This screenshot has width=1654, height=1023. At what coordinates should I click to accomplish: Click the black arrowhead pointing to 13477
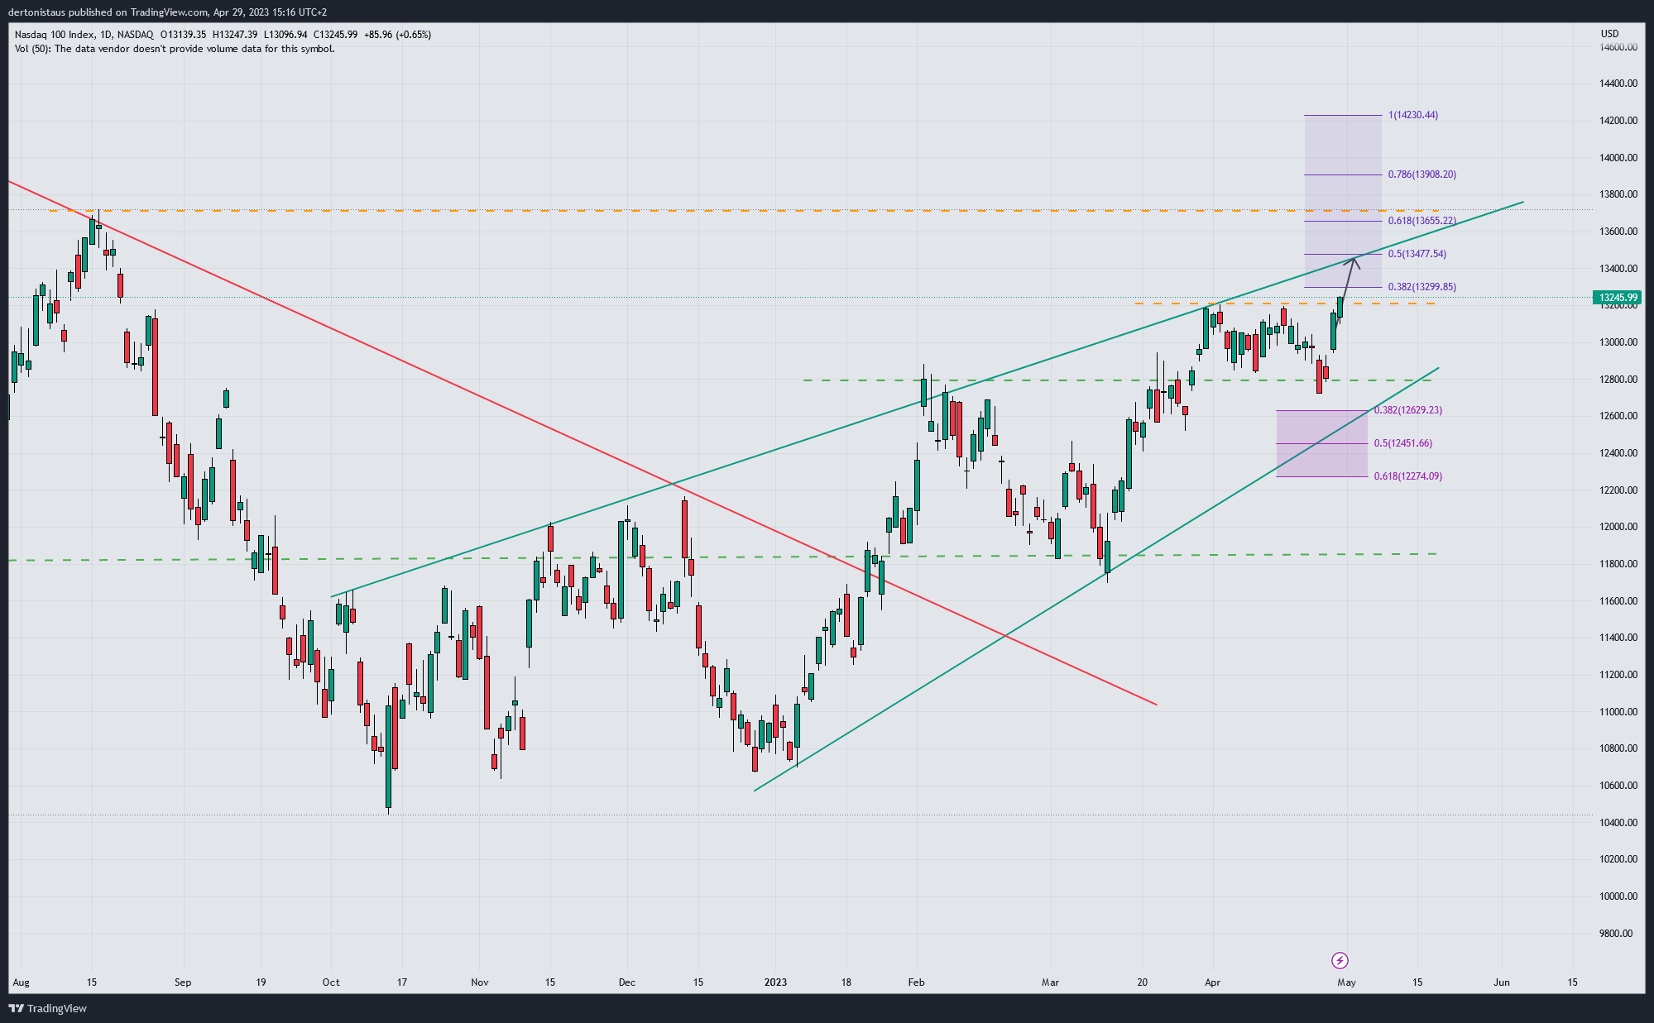coord(1354,261)
